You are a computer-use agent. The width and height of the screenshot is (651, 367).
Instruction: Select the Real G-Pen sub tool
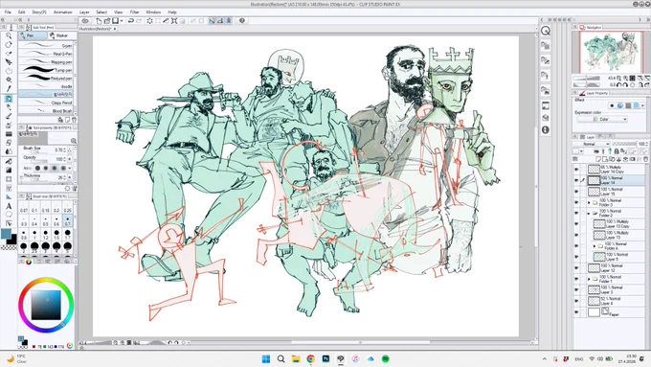[x=46, y=54]
